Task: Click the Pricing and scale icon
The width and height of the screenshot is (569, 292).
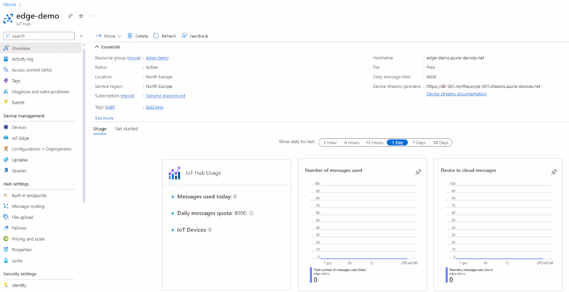Action: pyautogui.click(x=6, y=239)
